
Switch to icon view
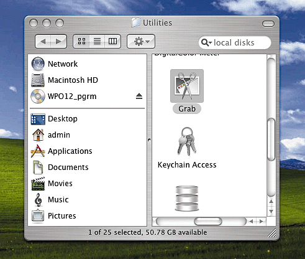[81, 41]
